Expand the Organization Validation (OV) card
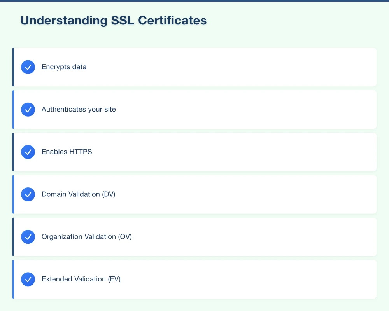Viewport: 389px width, 311px height. 194,237
